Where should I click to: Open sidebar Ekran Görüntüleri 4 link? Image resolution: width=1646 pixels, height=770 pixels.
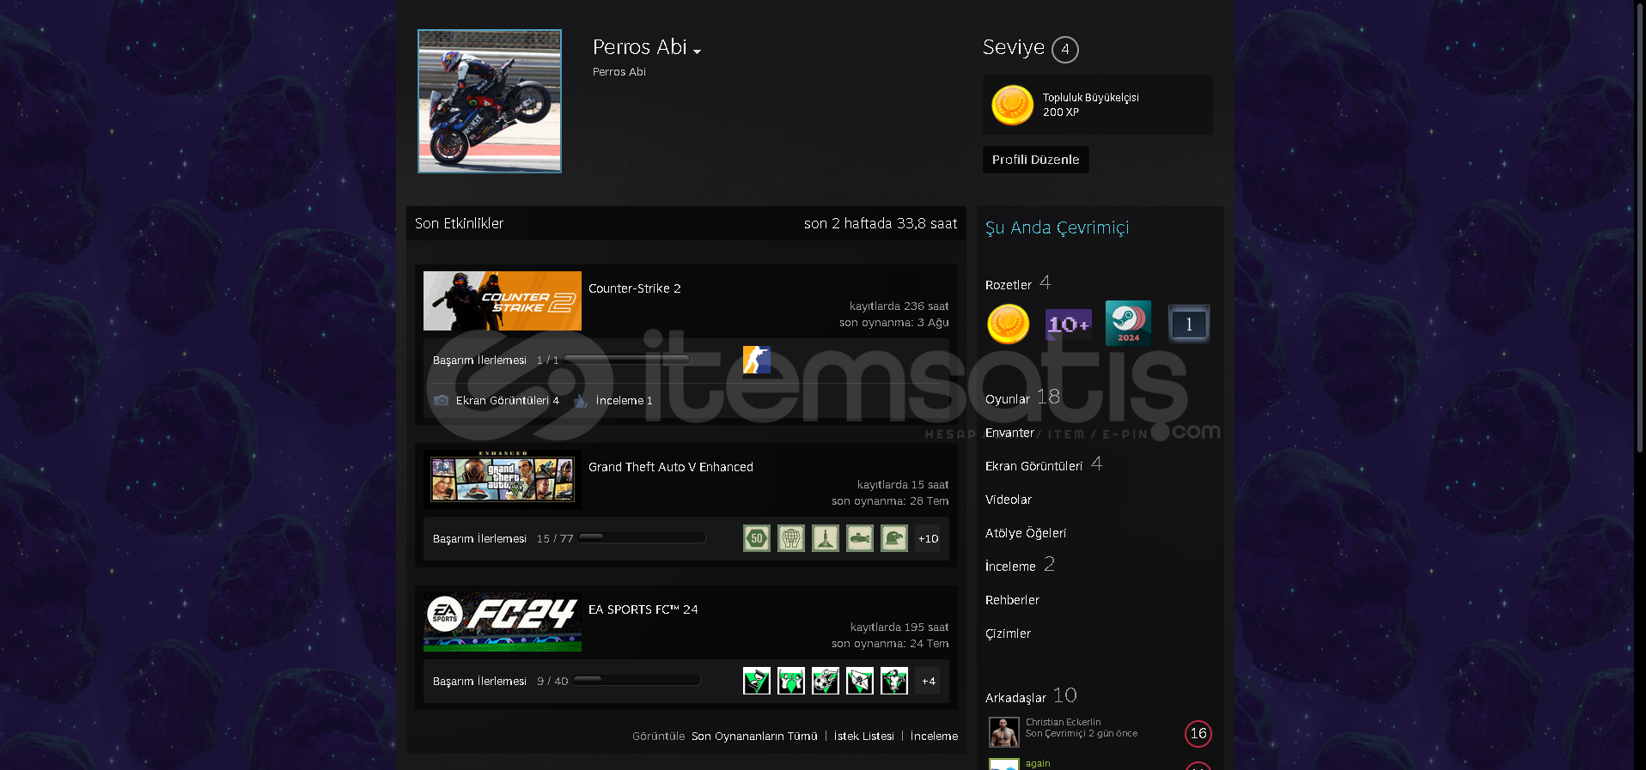click(x=1044, y=465)
